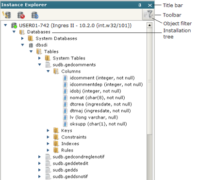The height and width of the screenshot is (180, 198).
Task: Select 'dtmaj (ingresdate, not null)' column
Action: pos(100,111)
